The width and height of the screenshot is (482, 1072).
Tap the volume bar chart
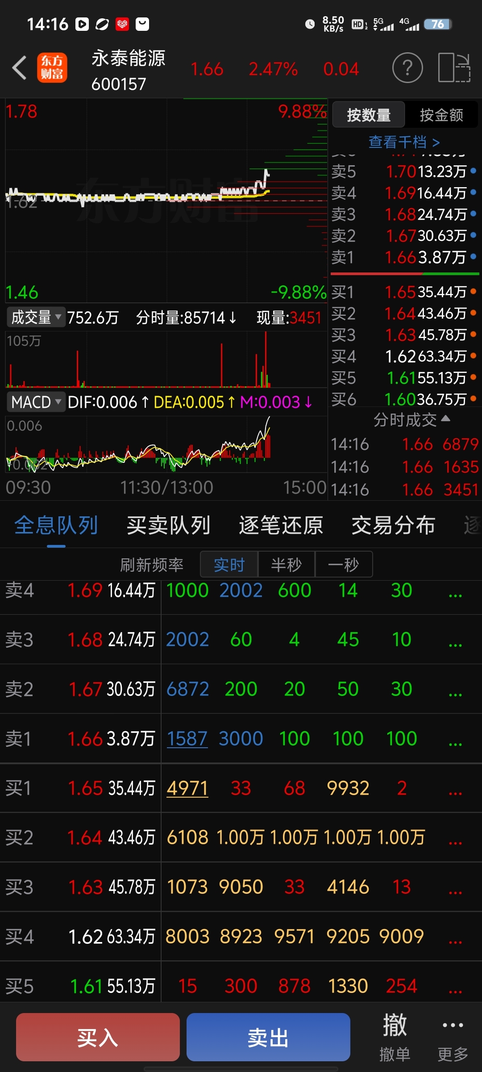(x=166, y=360)
